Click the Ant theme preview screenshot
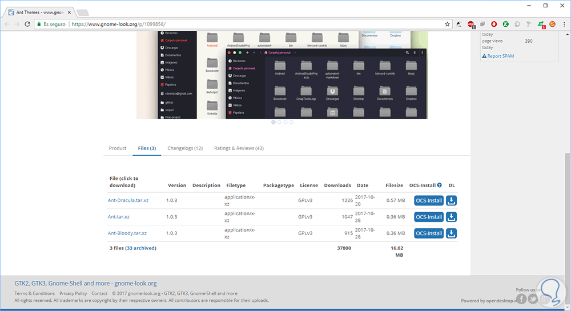 (x=282, y=75)
